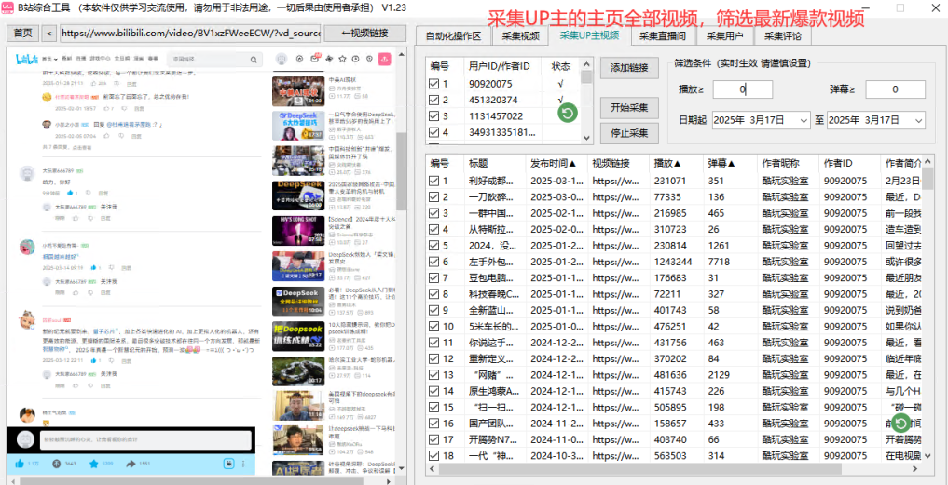The image size is (948, 485).
Task: Click the results table vertical scrollbar
Action: coord(928,308)
